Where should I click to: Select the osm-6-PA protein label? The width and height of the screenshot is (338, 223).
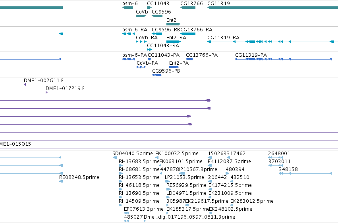point(135,55)
